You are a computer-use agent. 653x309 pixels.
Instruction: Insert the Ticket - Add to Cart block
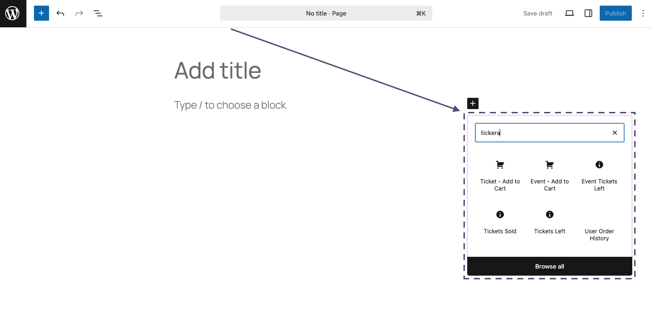(x=500, y=175)
